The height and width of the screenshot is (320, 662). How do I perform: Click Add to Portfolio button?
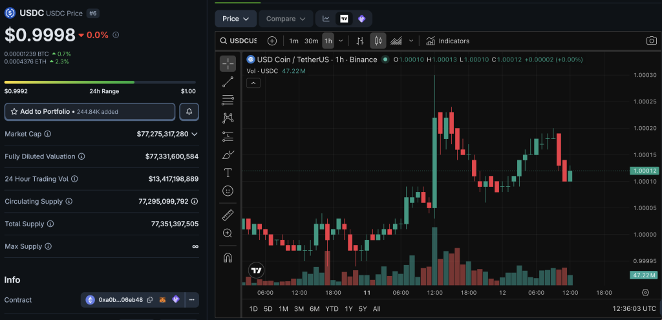90,112
